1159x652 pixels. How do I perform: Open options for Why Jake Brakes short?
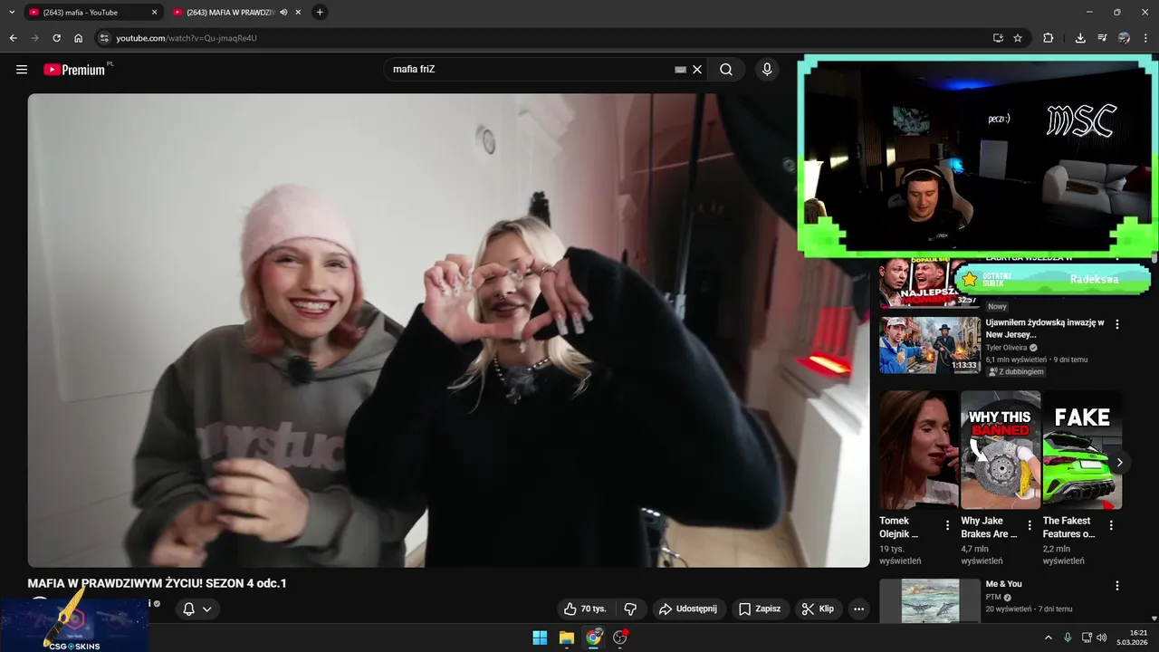(1030, 525)
